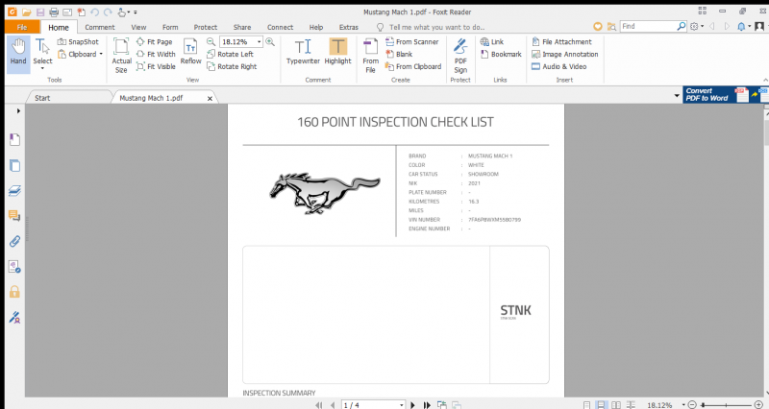Open the Security lock panel in sidebar
Image resolution: width=769 pixels, height=409 pixels.
tap(14, 292)
